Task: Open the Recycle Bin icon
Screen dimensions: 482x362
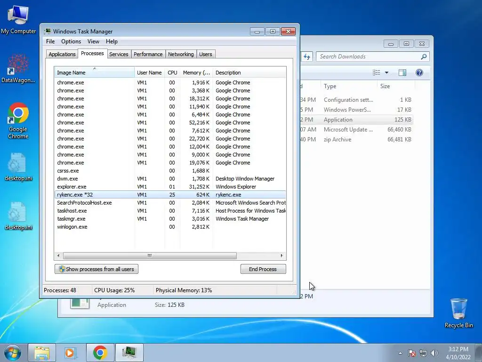Action: (458, 313)
